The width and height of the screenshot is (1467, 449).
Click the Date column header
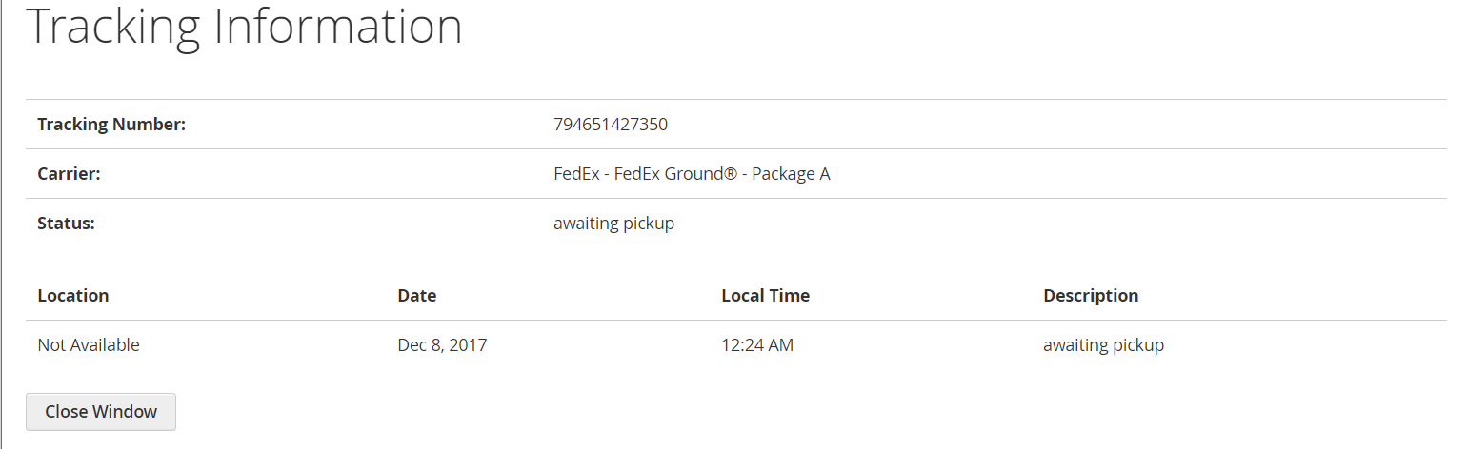point(417,296)
